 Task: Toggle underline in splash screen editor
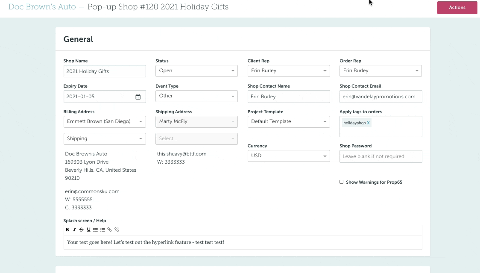click(x=88, y=230)
